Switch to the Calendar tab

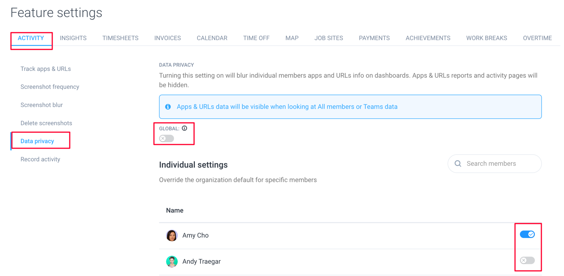pos(212,38)
